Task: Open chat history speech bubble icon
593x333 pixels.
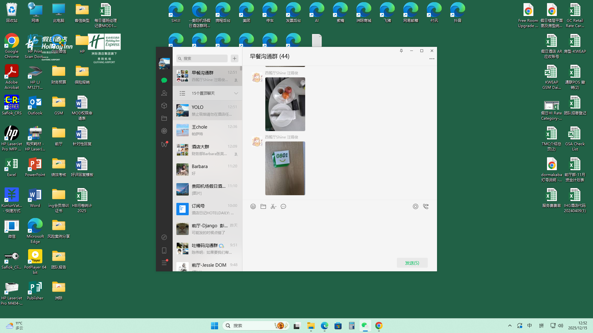Action: click(283, 207)
